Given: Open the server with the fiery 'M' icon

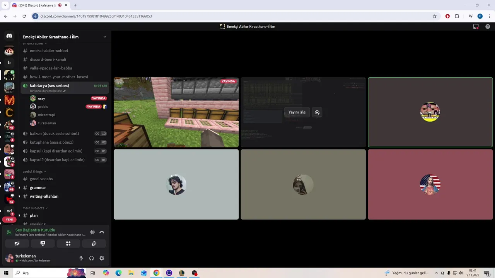Looking at the screenshot, I should (9, 100).
